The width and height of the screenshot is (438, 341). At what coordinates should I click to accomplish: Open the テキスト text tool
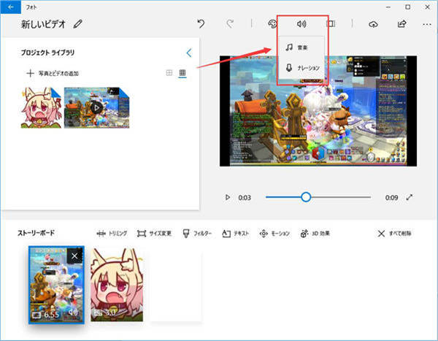pyautogui.click(x=236, y=234)
